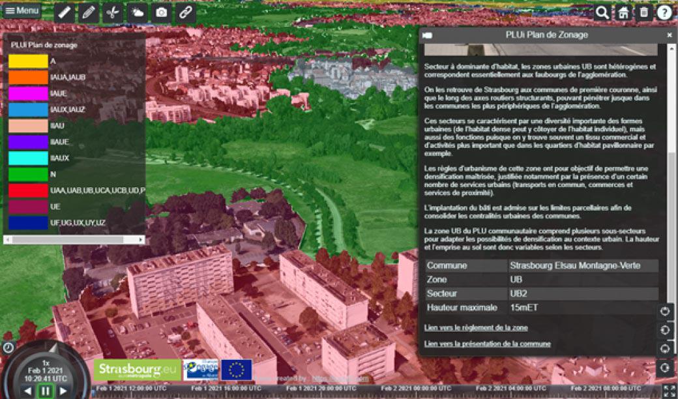Screen dimensions: 678x399
Task: Play the animation in reverse
Action: click(27, 391)
